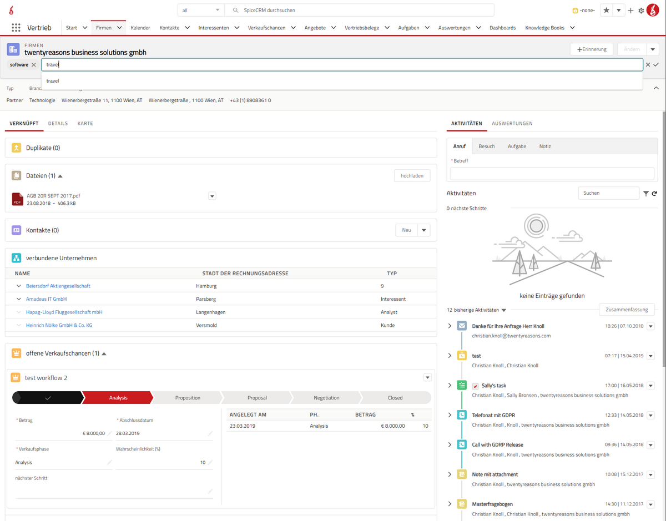Click the plus quick-create icon
This screenshot has height=521, width=666.
(630, 11)
